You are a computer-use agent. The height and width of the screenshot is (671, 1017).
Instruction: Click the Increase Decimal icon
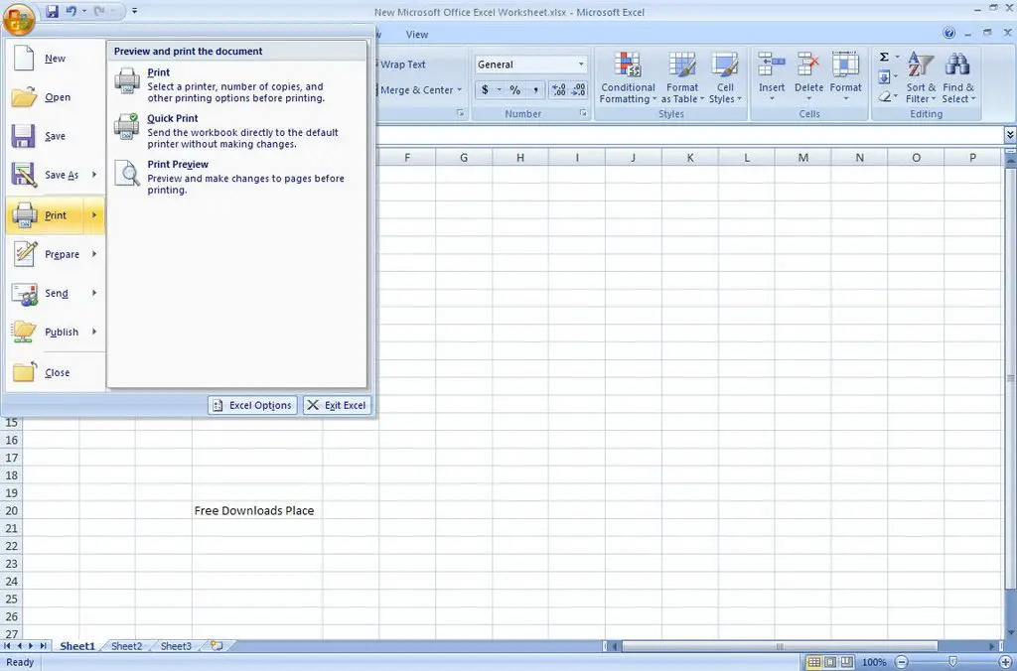560,89
